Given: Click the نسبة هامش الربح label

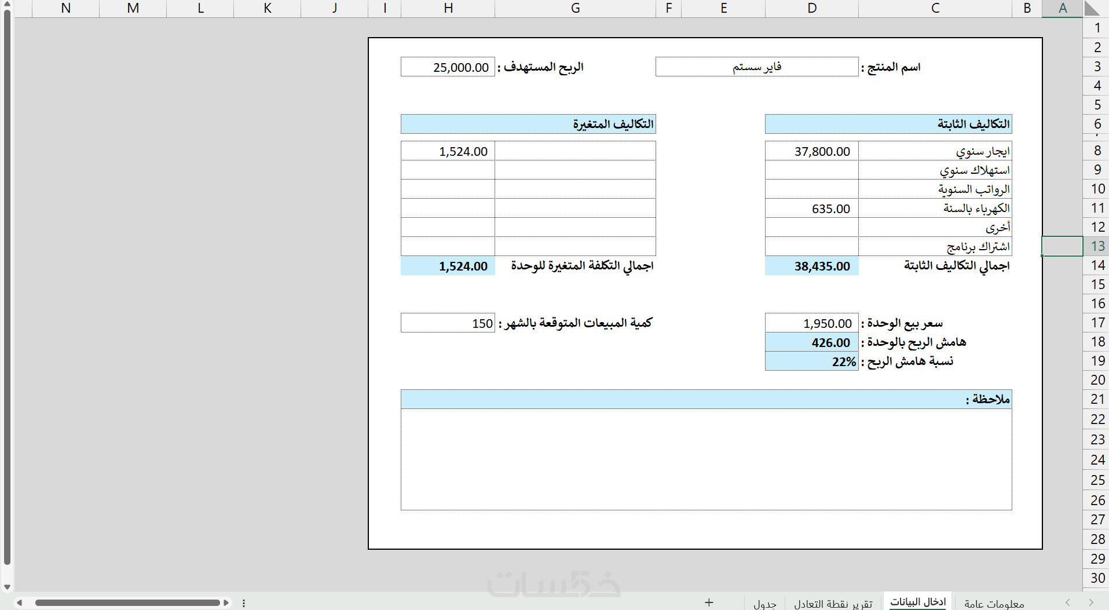Looking at the screenshot, I should 907,361.
